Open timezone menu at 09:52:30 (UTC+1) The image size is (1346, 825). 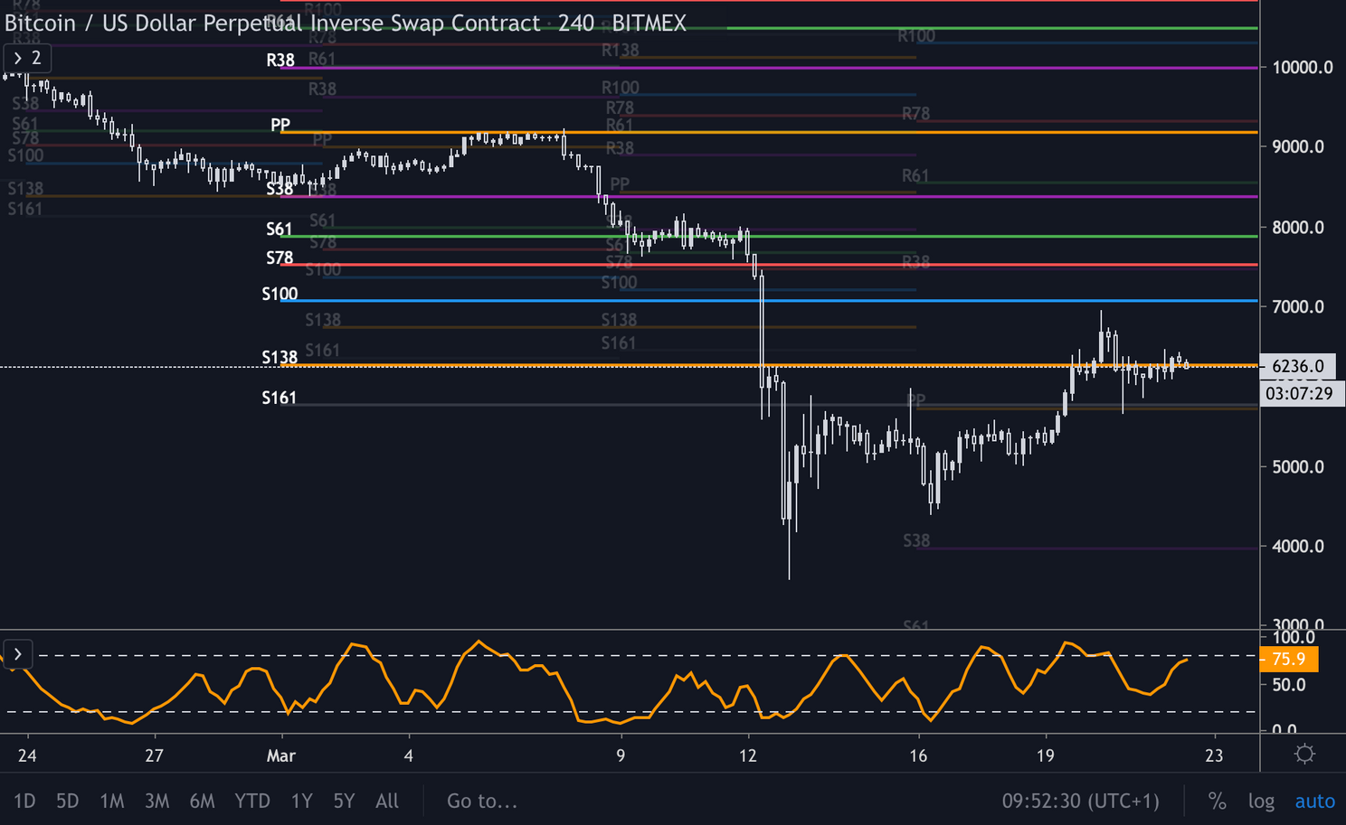(1081, 801)
